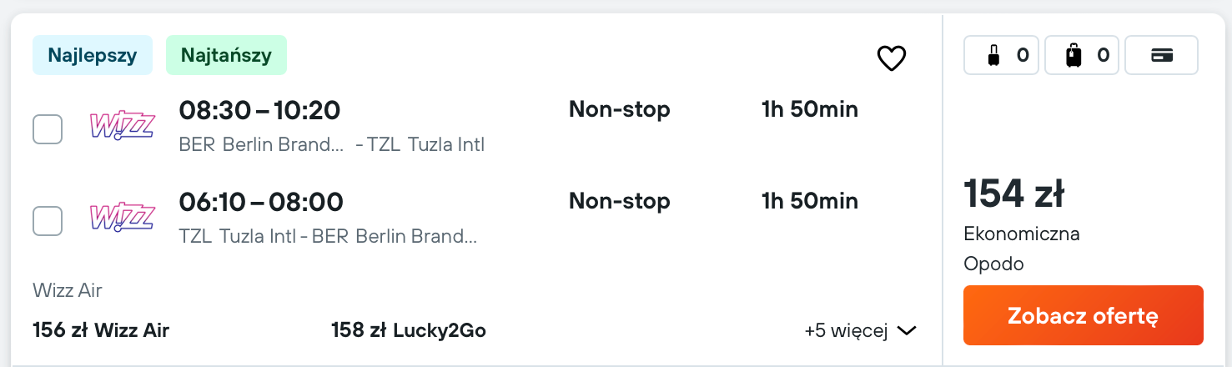The image size is (1232, 367).
Task: Choose the 158 zł Lucky2Go offer
Action: coord(408,331)
